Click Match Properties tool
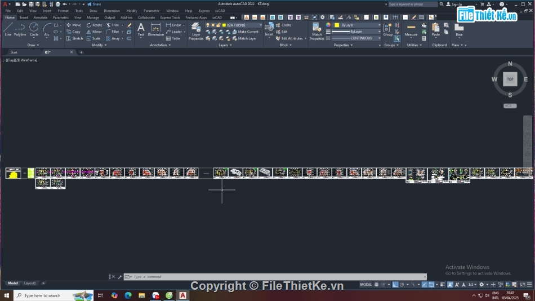The height and width of the screenshot is (301, 535). (x=316, y=31)
